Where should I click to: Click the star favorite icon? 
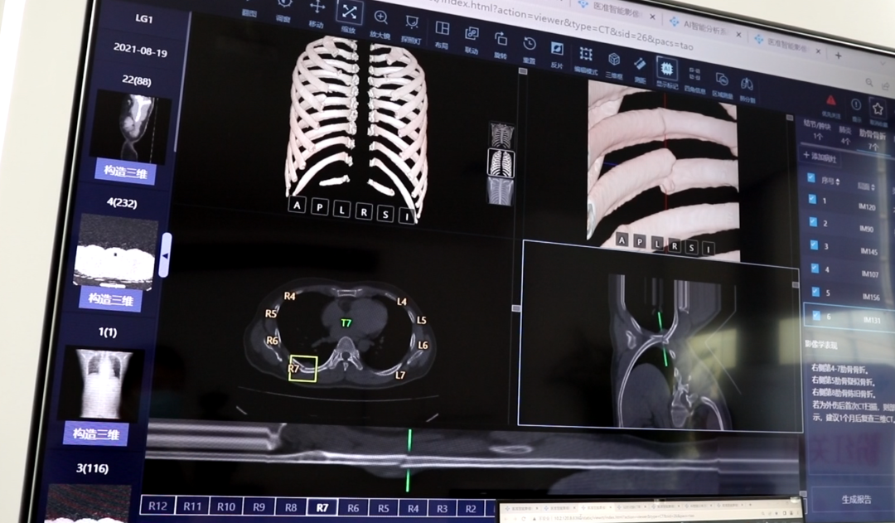(878, 108)
